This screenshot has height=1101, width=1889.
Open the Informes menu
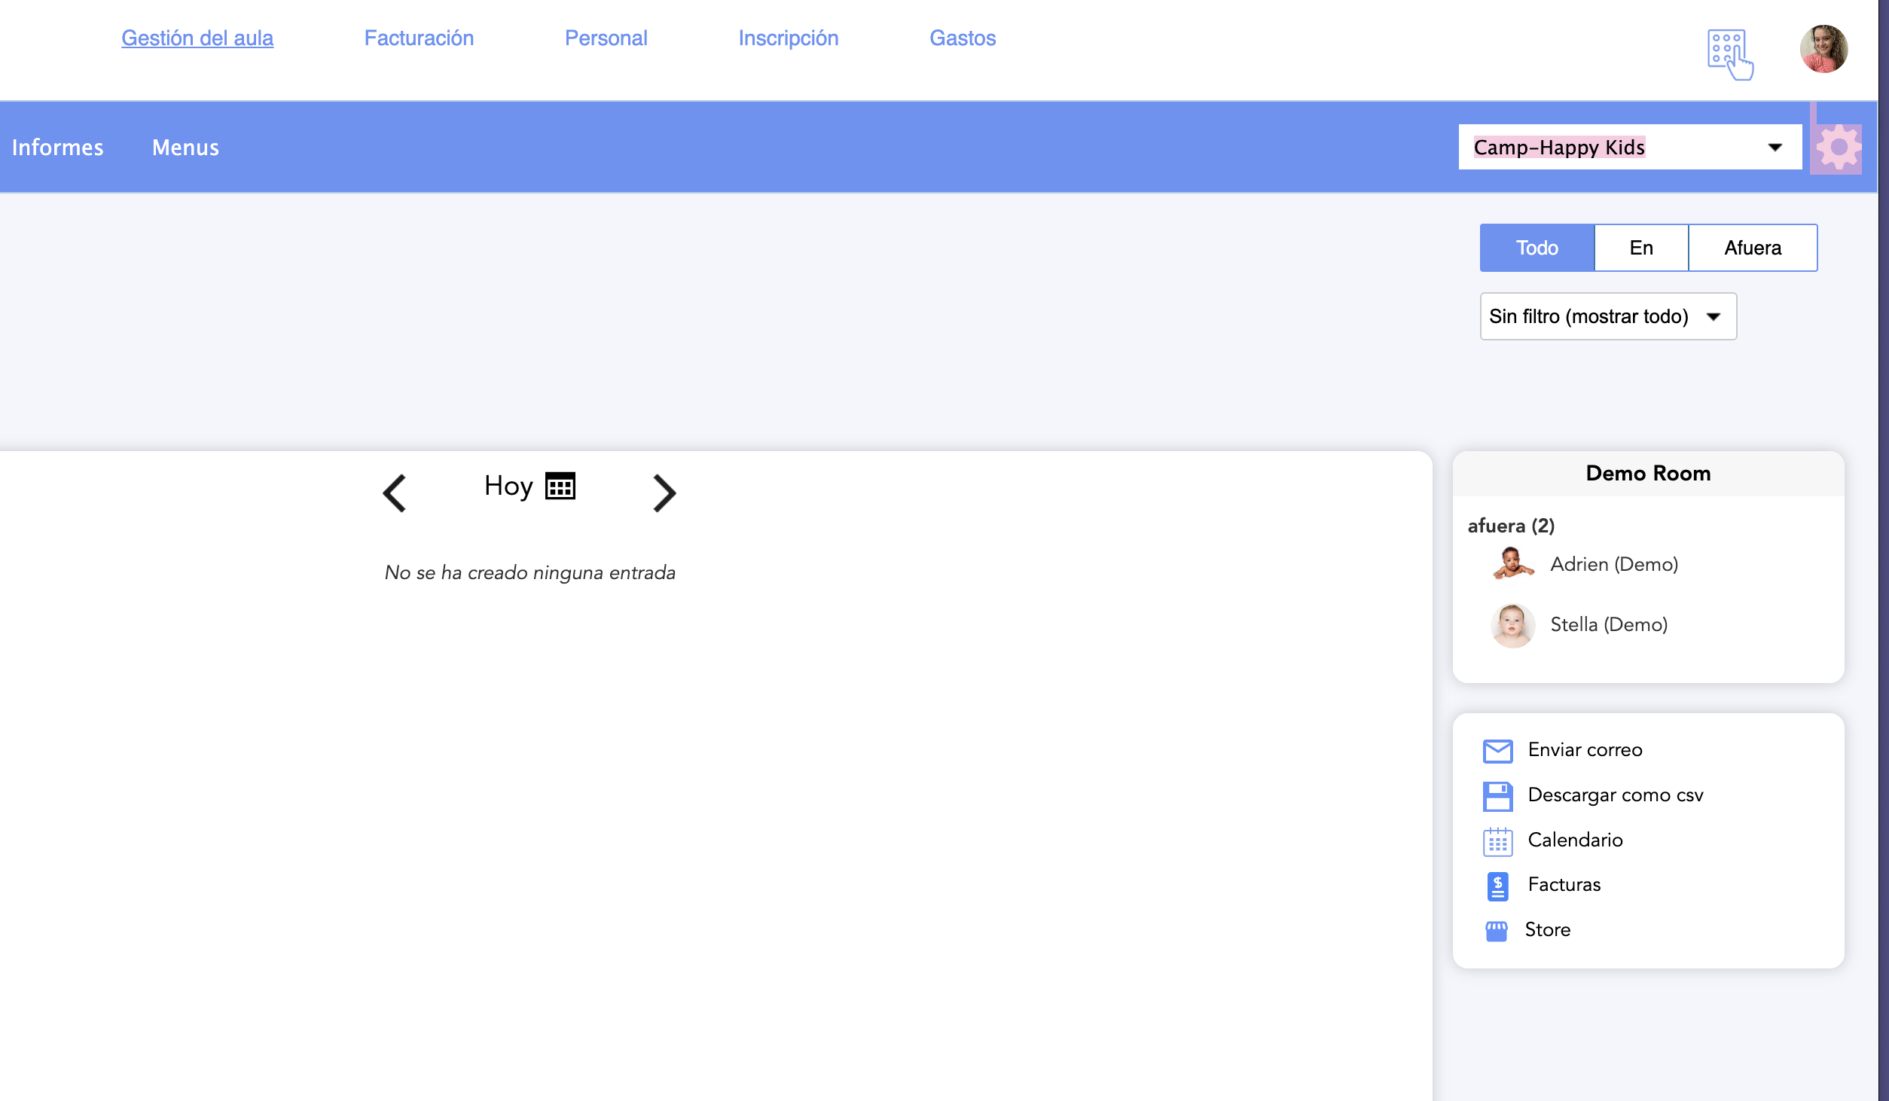tap(58, 148)
